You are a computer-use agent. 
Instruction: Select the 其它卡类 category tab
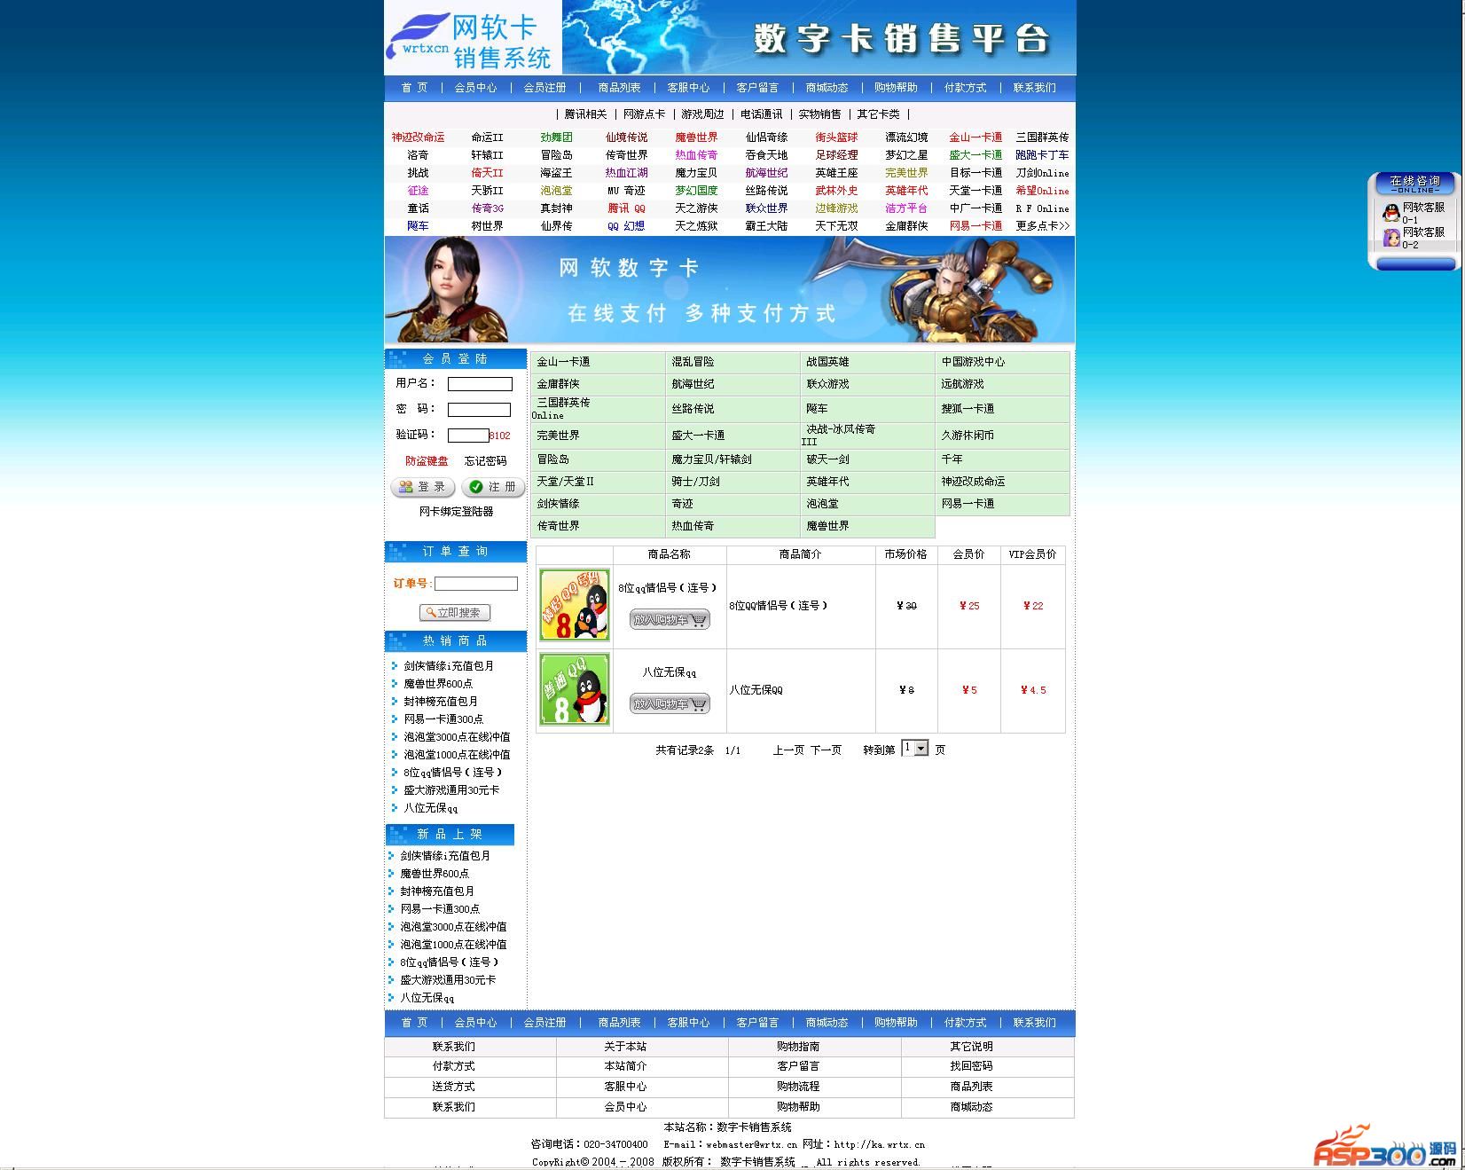[x=878, y=114]
